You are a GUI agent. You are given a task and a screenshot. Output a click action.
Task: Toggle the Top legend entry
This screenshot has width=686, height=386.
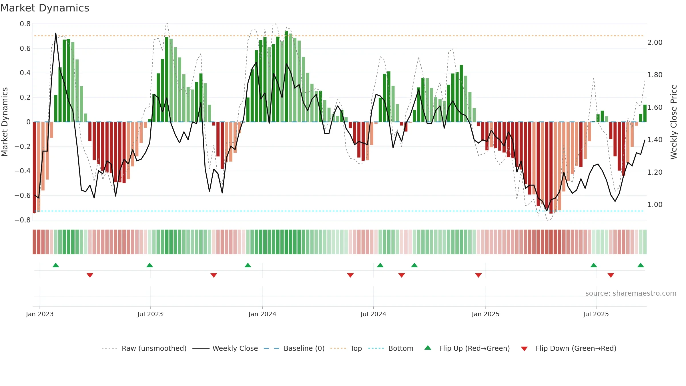(x=346, y=348)
